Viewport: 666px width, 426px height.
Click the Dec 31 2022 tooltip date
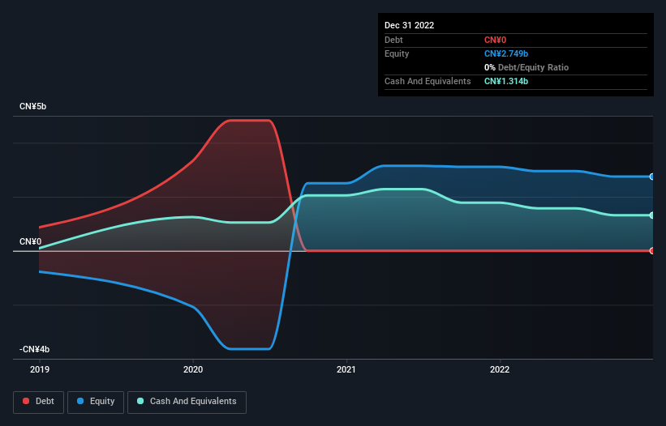tap(409, 25)
